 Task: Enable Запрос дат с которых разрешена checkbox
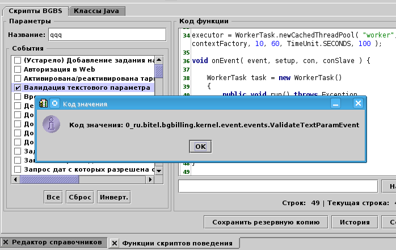click(18, 169)
